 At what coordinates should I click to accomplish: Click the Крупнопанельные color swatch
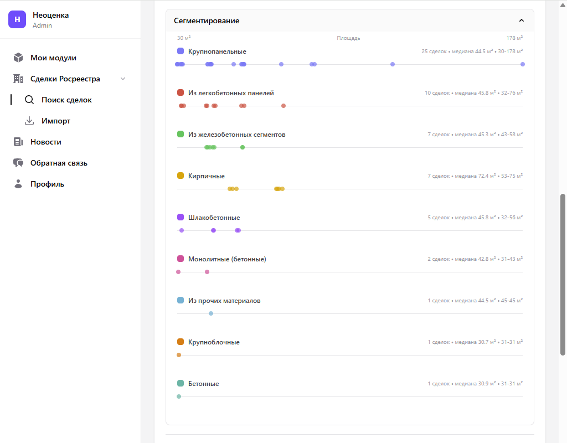tap(181, 51)
